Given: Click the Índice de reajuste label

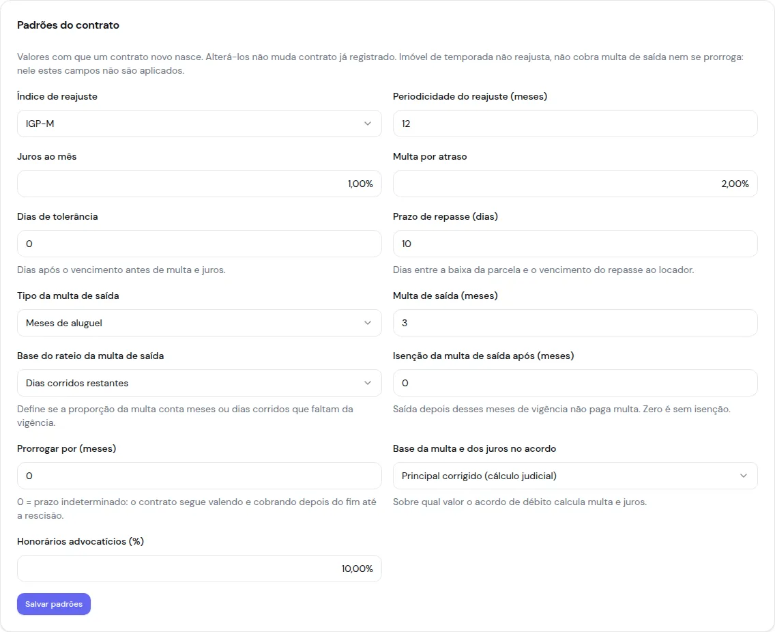Looking at the screenshot, I should [x=57, y=96].
